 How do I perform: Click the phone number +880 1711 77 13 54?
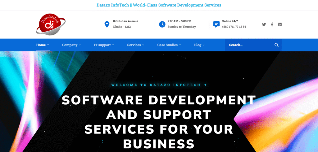(x=234, y=27)
